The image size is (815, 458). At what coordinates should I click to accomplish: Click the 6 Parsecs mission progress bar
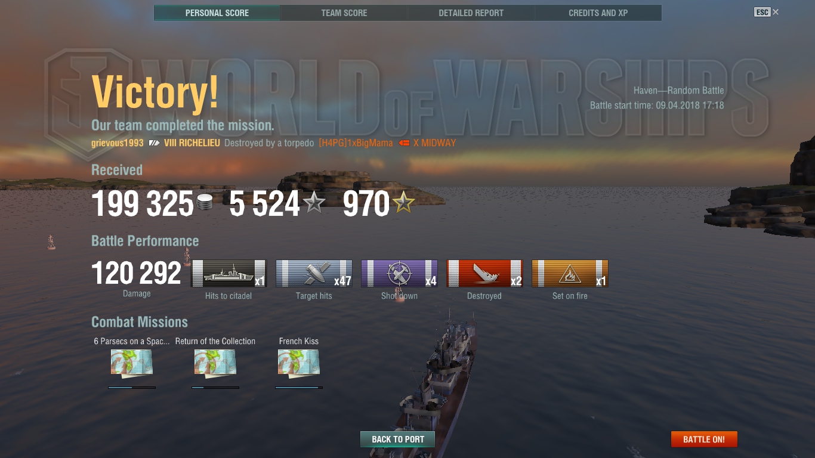coord(132,388)
